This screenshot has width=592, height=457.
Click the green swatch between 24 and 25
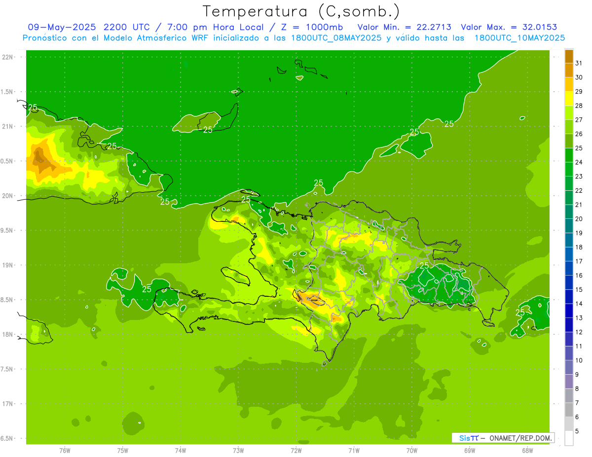(569, 155)
